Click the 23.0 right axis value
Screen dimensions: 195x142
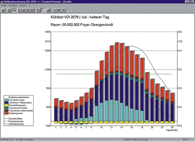[x=180, y=88]
